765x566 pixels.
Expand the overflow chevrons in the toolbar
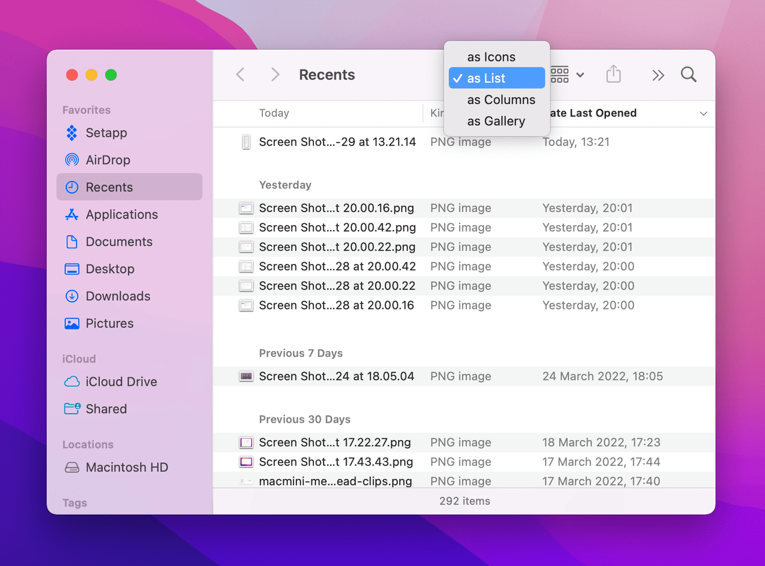coord(657,75)
